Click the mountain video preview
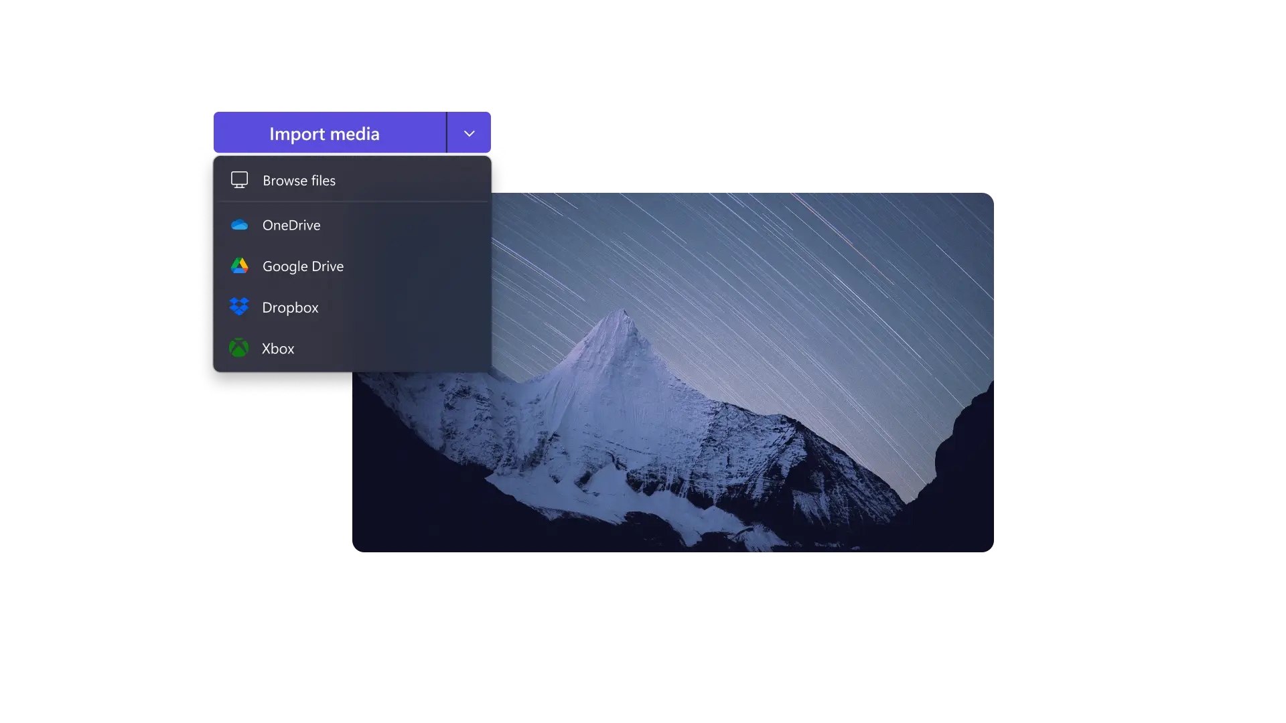Viewport: 1286px width, 723px height. [737, 435]
